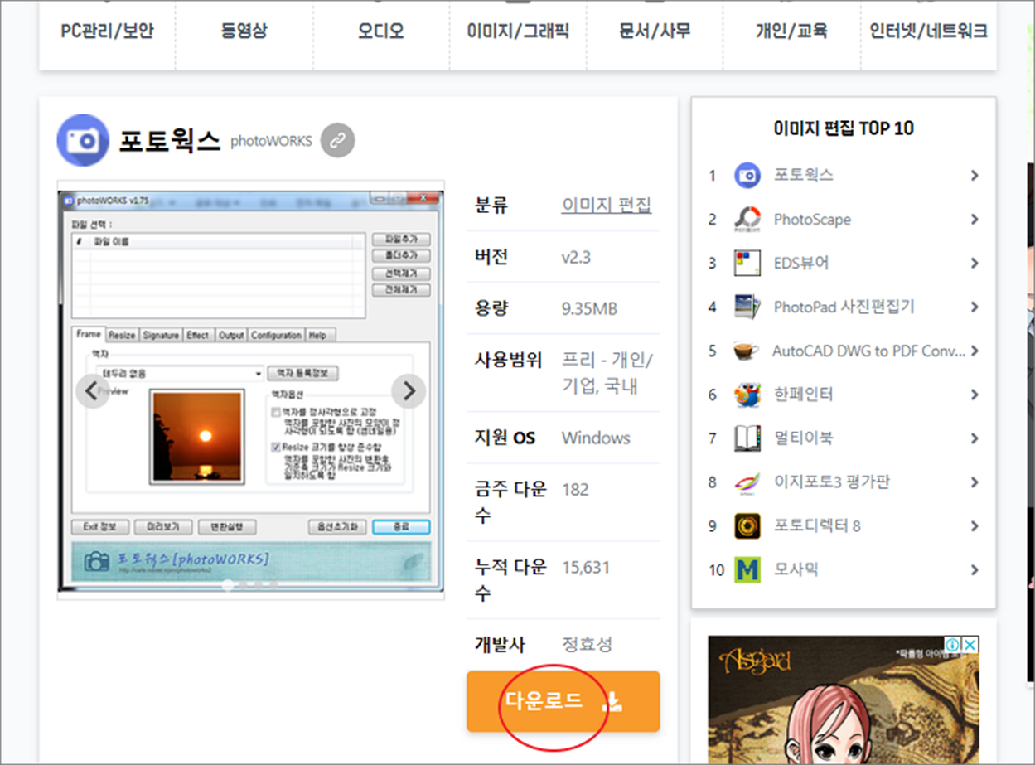The height and width of the screenshot is (765, 1035).
Task: Click the EDS뷰어 icon in TOP 10
Action: click(x=747, y=264)
